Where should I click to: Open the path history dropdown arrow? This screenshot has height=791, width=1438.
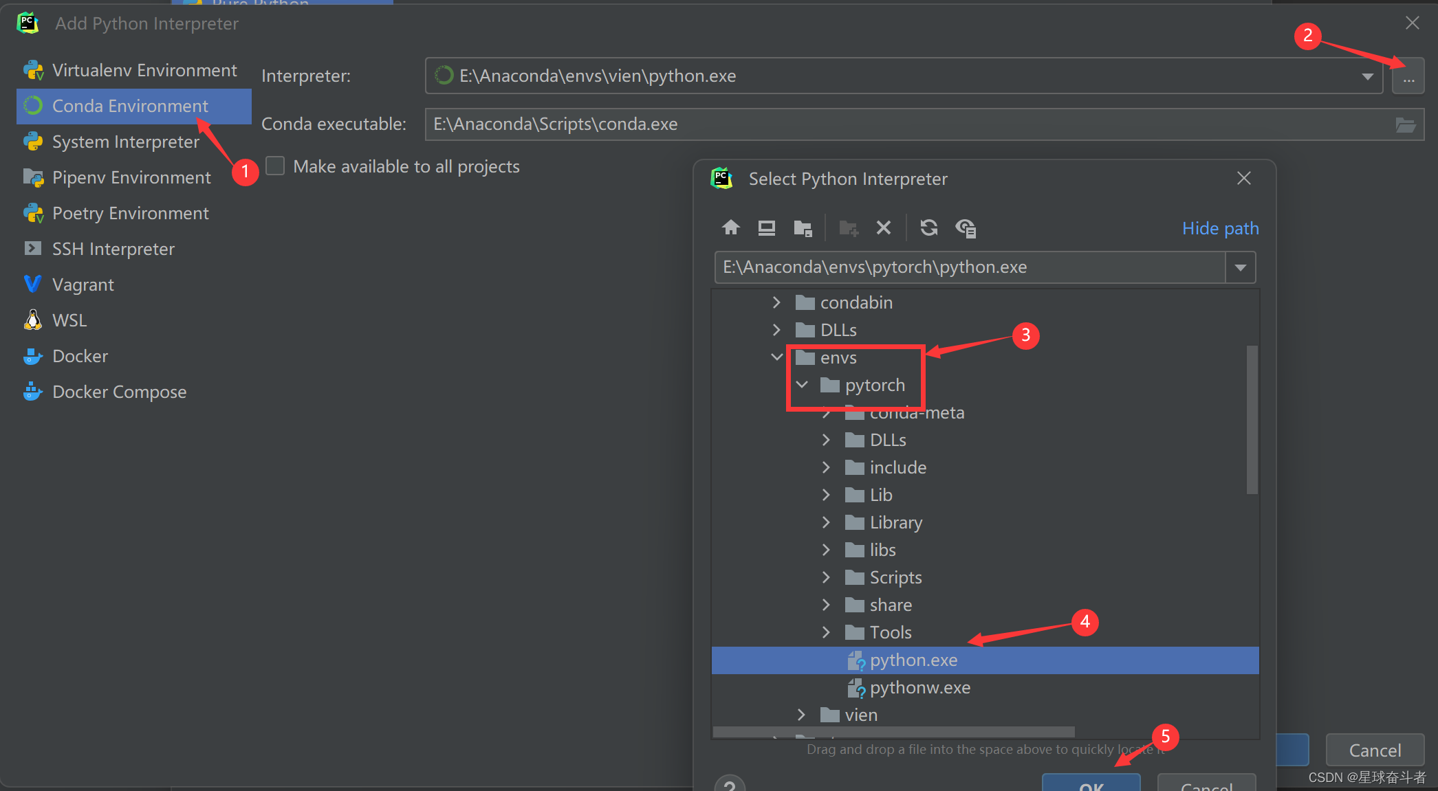(x=1240, y=267)
